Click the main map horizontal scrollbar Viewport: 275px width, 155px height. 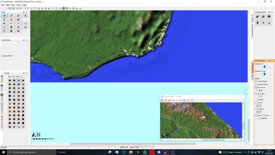[133, 144]
